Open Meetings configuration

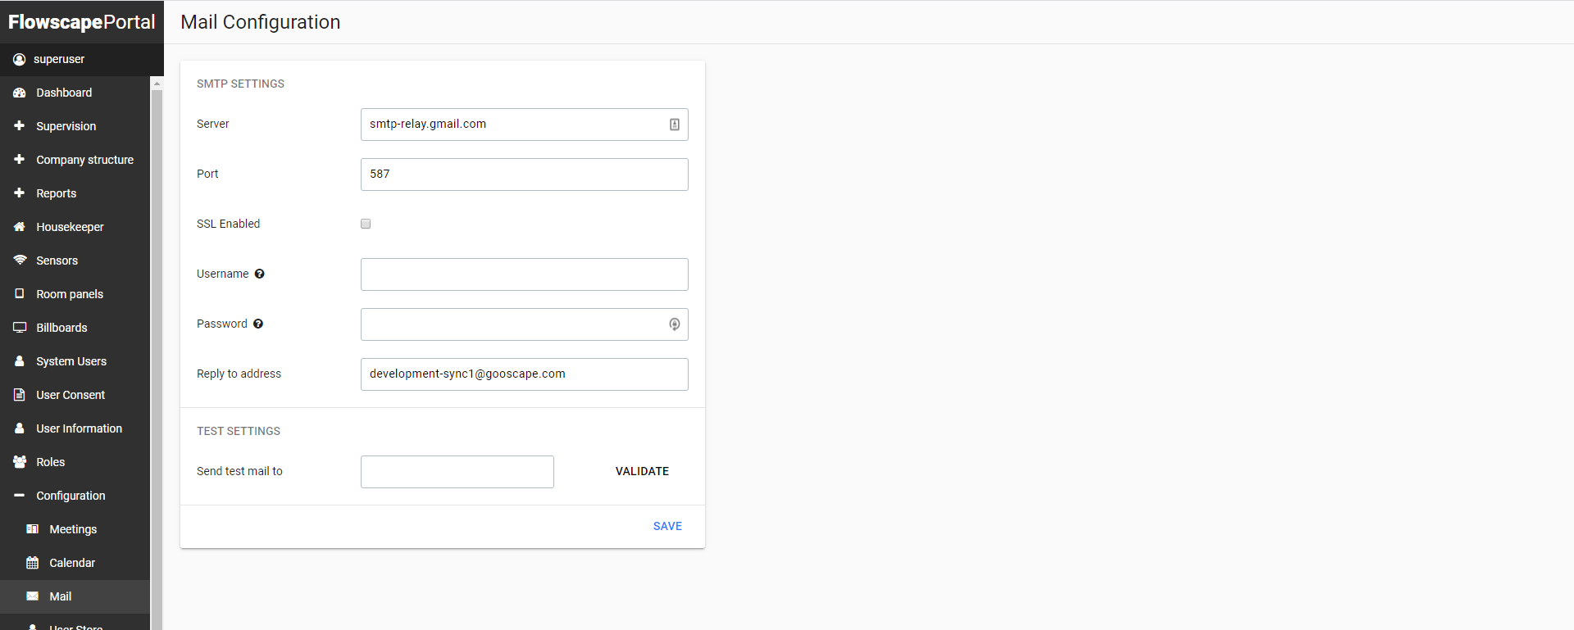(75, 529)
